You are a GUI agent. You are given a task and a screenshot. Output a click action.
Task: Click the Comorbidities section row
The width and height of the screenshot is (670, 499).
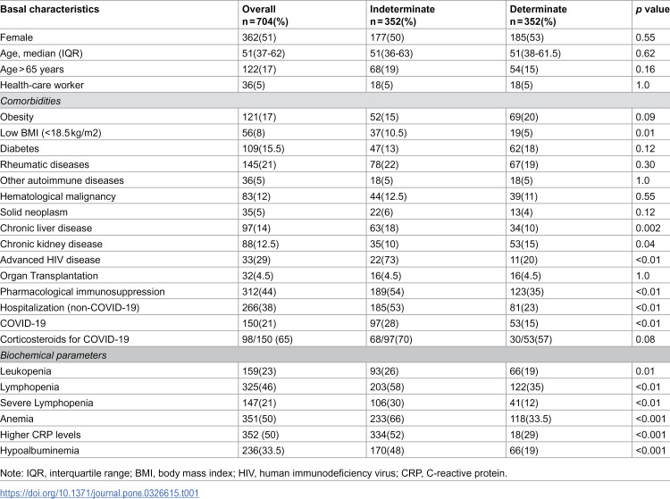pos(335,101)
